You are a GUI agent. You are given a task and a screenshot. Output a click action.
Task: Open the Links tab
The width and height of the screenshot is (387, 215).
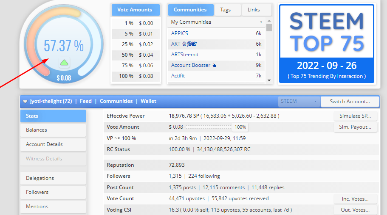257,10
